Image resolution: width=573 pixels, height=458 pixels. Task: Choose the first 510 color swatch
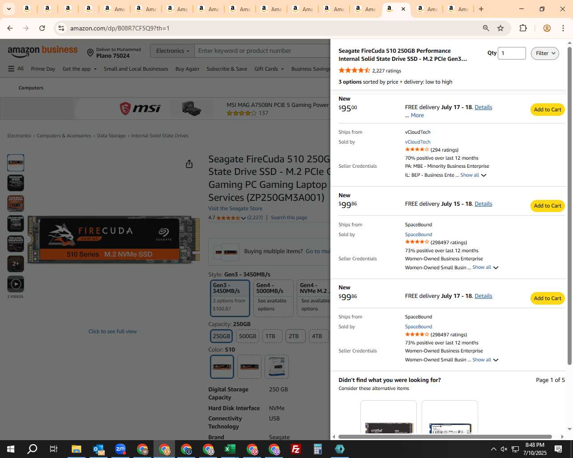coord(222,367)
